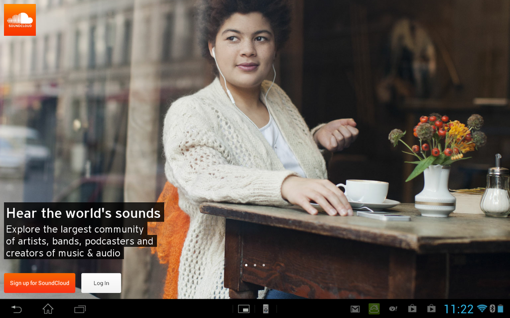The width and height of the screenshot is (510, 318).
Task: Open the Yahoo notification icon
Action: pyautogui.click(x=393, y=309)
